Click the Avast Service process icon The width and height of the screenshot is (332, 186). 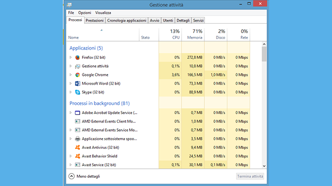tap(77, 165)
